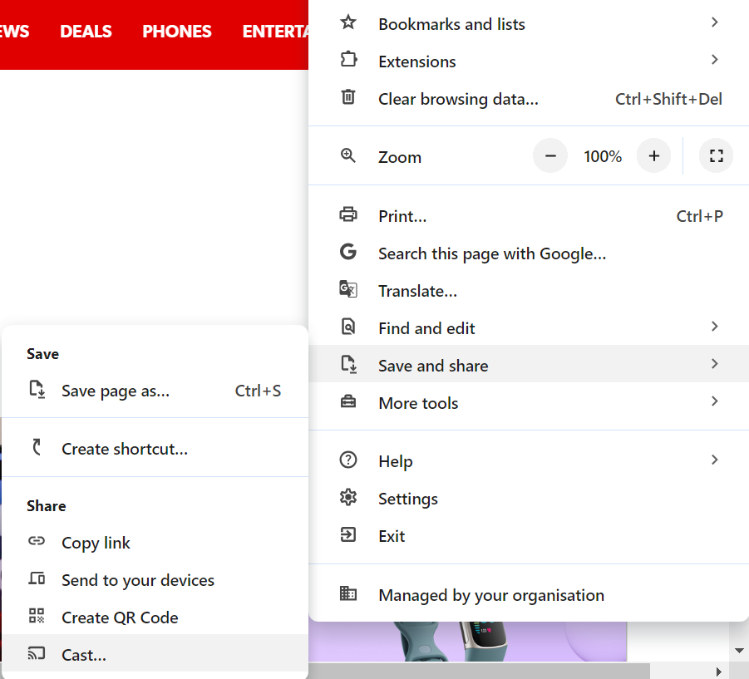
Task: Expand the More tools submenu arrow
Action: 715,401
